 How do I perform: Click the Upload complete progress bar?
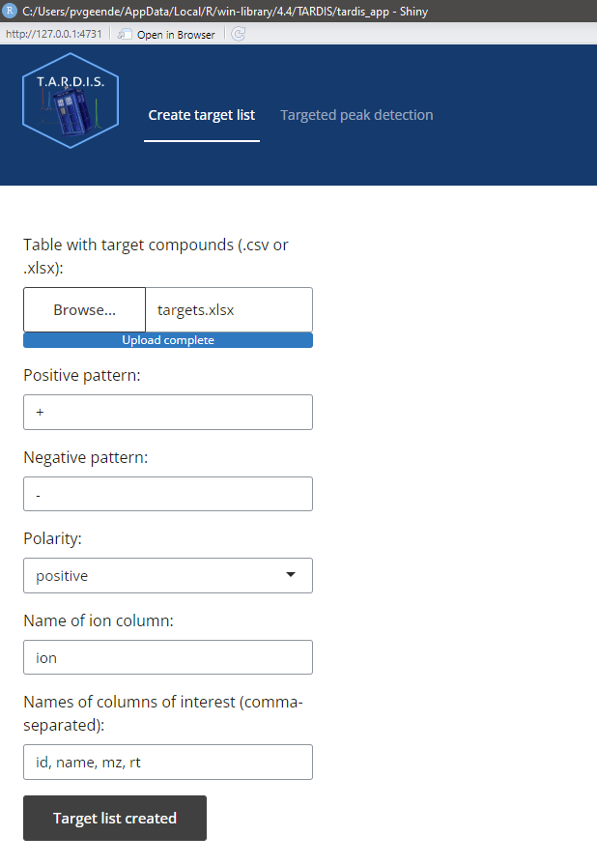tap(168, 340)
